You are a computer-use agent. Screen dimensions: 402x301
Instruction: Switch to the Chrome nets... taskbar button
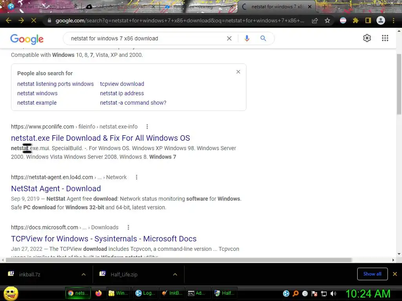(x=78, y=293)
